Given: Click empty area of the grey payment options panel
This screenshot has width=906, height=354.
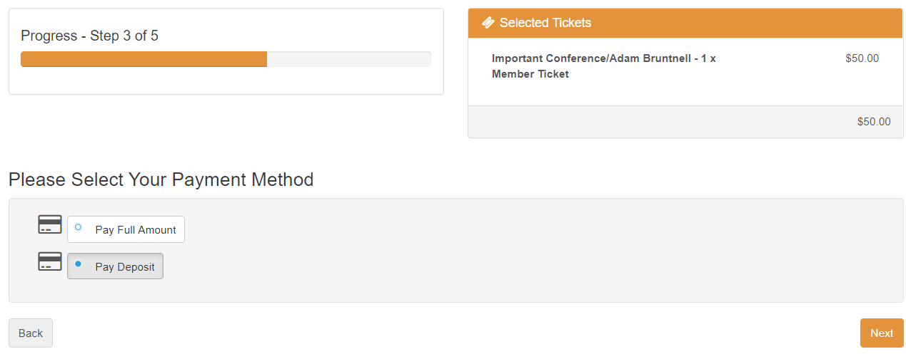Looking at the screenshot, I should 500,249.
